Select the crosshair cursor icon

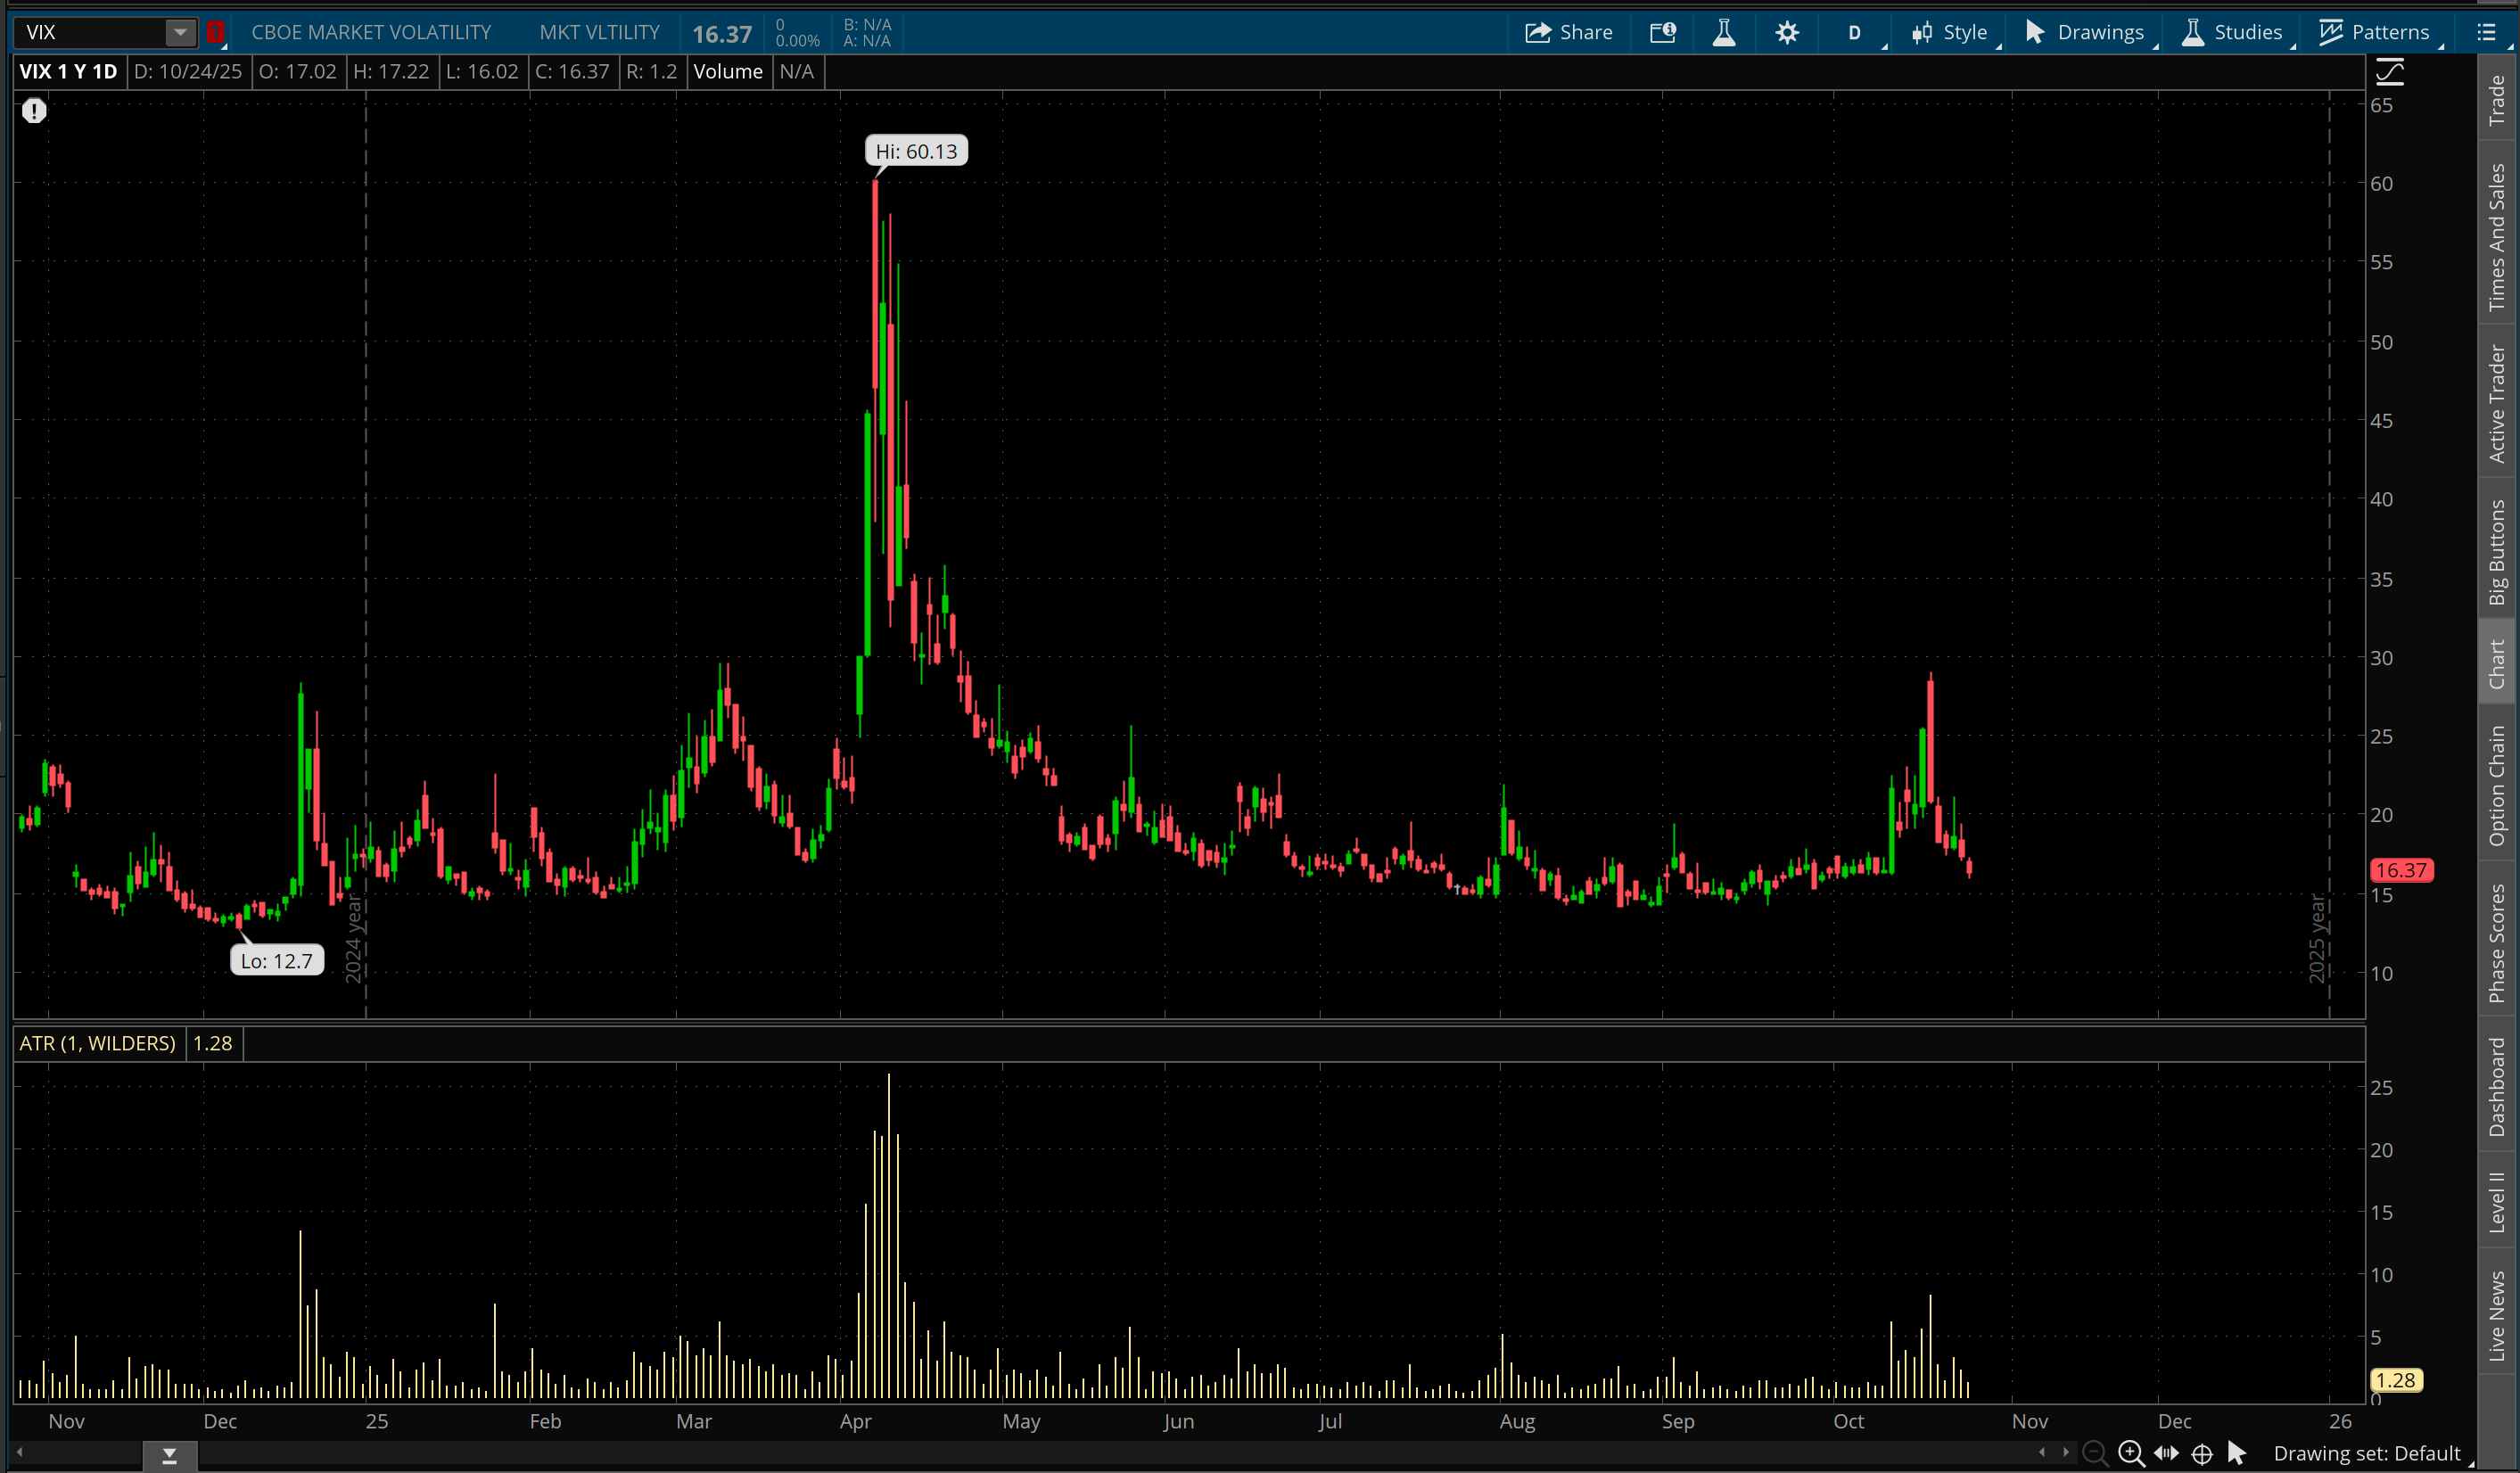point(2202,1453)
